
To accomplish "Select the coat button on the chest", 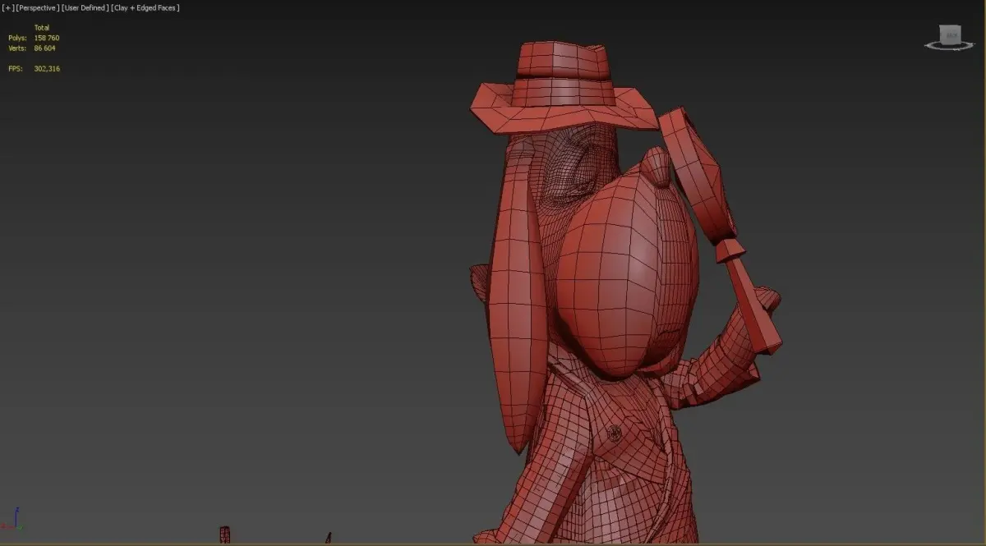I will pyautogui.click(x=614, y=432).
